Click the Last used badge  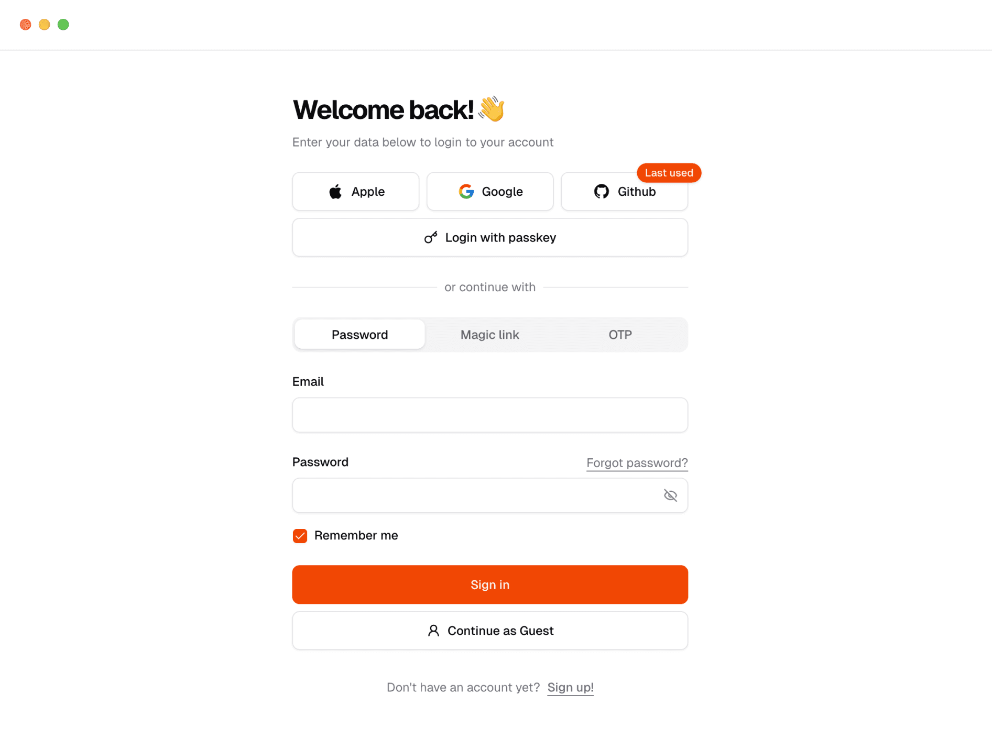point(669,173)
